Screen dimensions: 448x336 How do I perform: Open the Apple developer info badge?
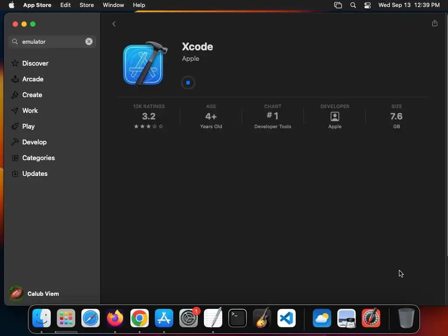coord(335,116)
